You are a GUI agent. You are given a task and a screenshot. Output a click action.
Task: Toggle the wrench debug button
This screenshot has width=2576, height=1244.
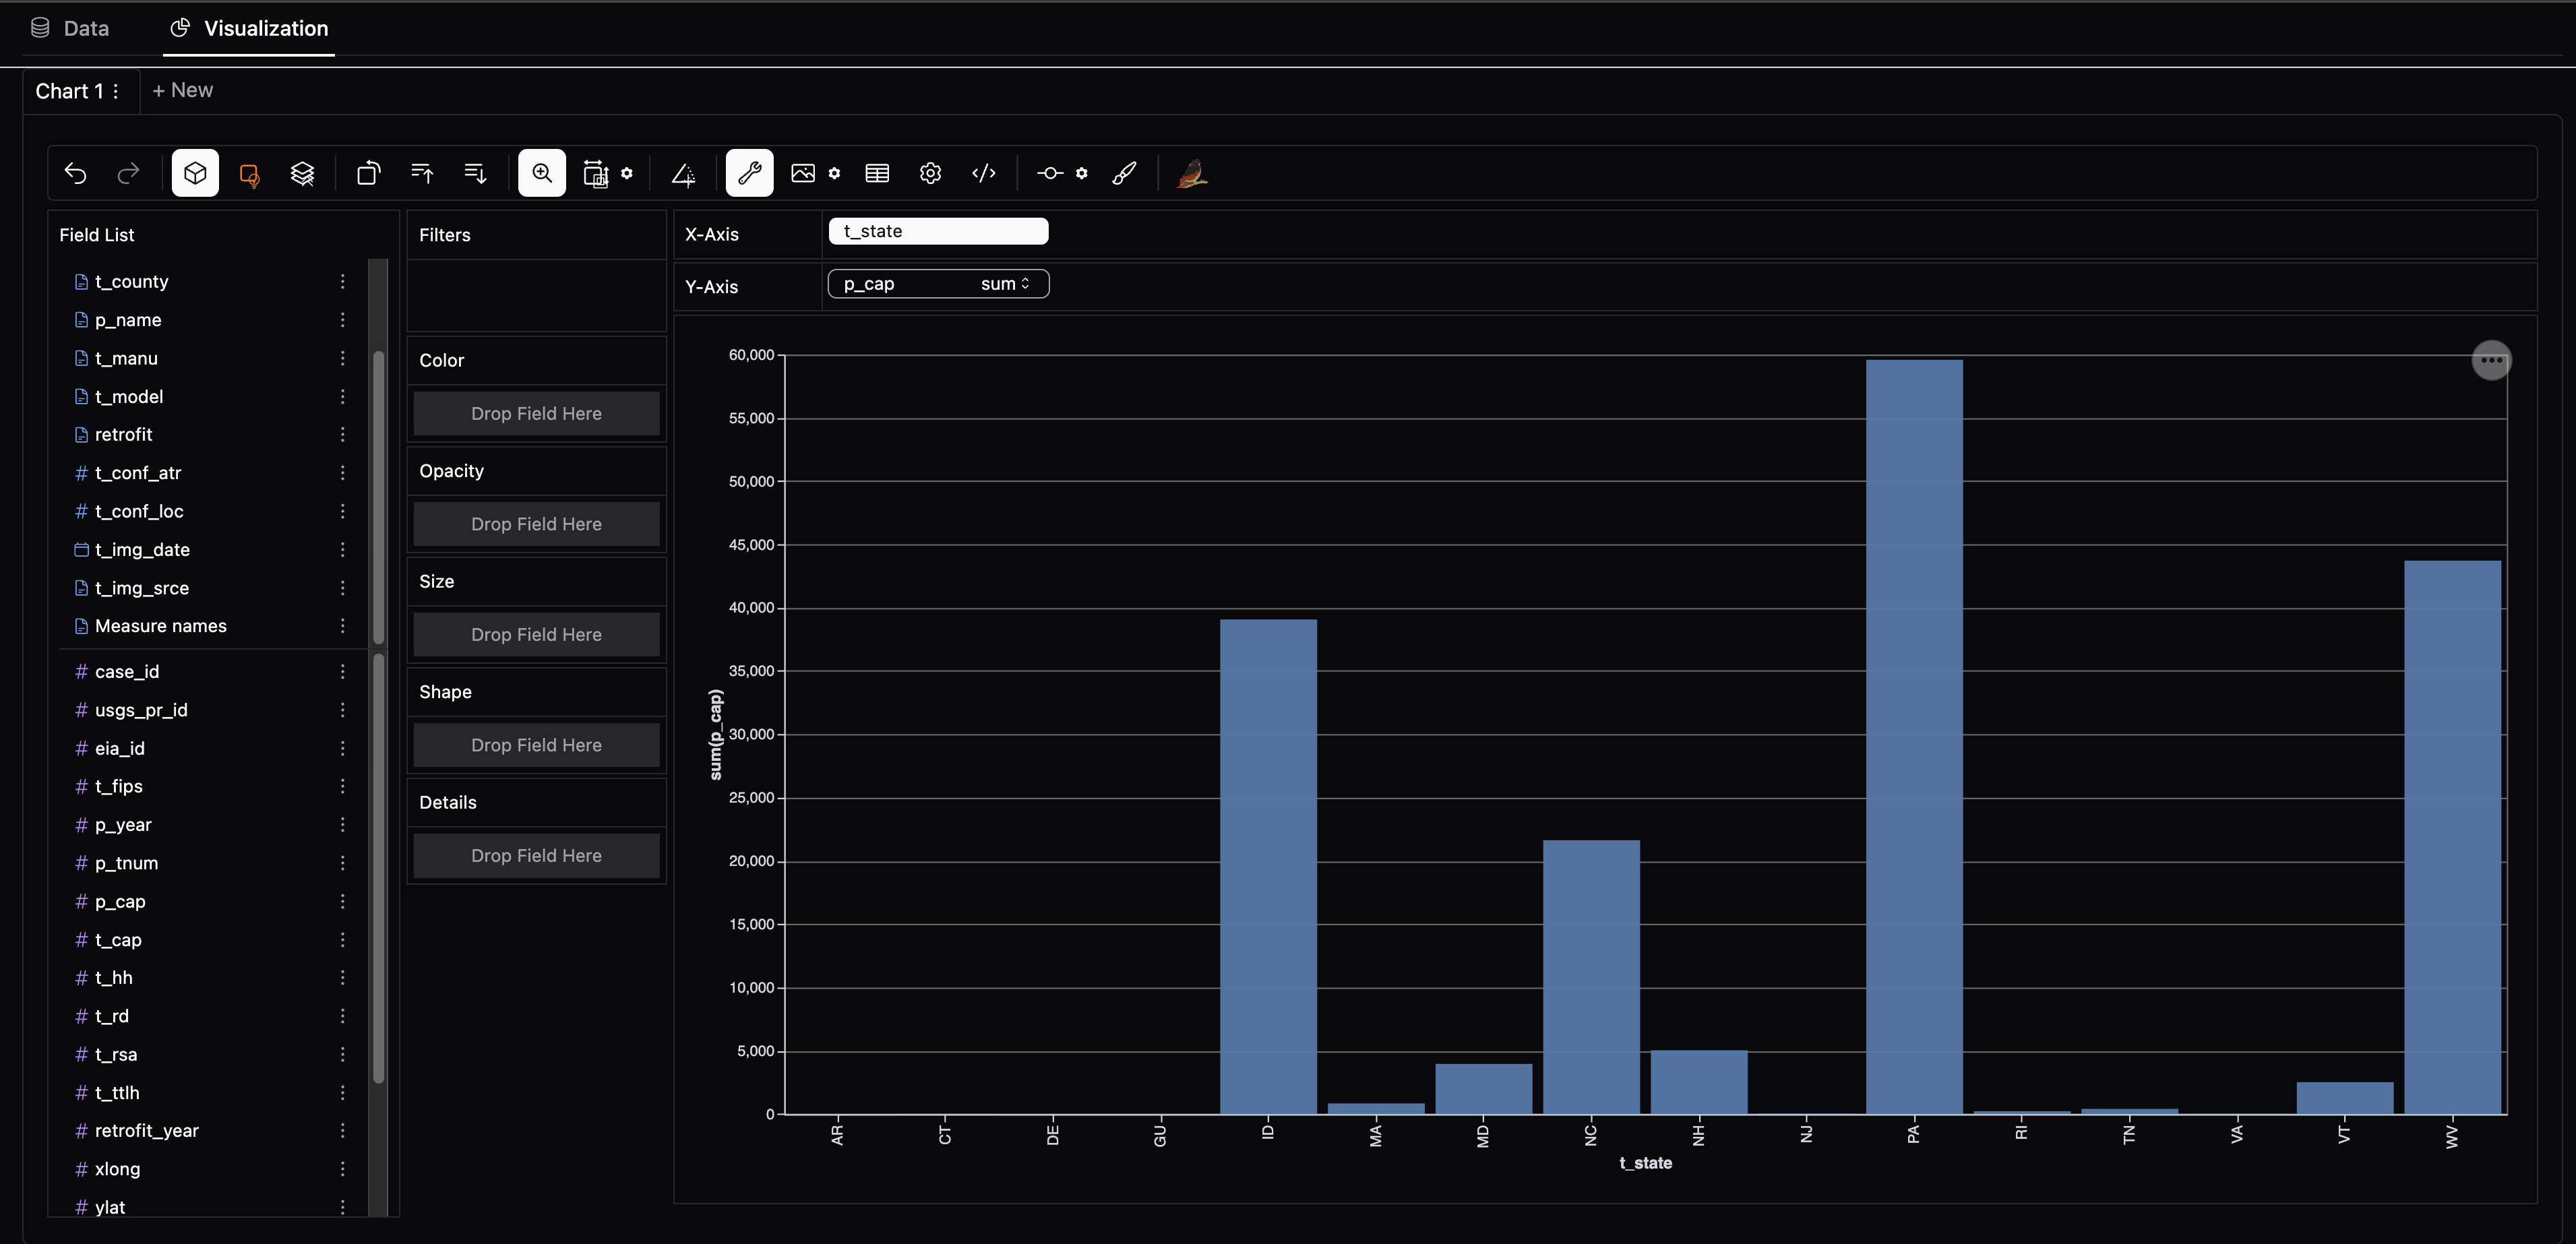(749, 173)
